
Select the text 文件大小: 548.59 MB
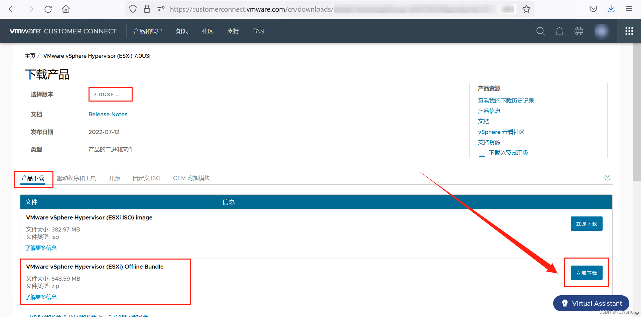(53, 279)
